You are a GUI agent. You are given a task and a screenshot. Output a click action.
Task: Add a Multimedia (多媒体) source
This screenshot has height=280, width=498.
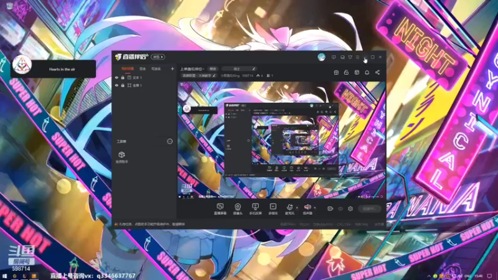pyautogui.click(x=273, y=209)
